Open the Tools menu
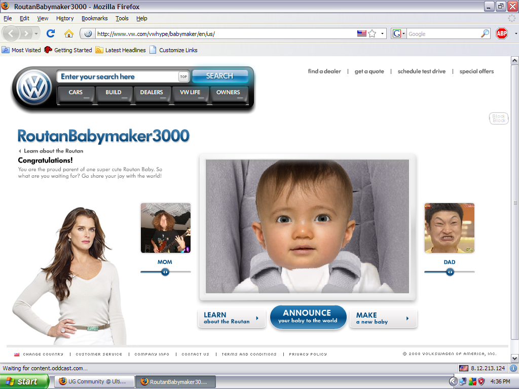Image resolution: width=519 pixels, height=389 pixels. [x=122, y=18]
